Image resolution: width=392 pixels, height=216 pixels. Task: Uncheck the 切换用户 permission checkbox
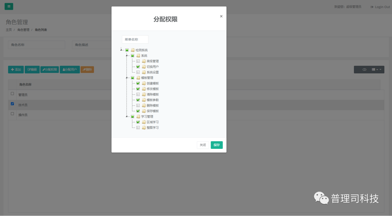[x=138, y=66]
